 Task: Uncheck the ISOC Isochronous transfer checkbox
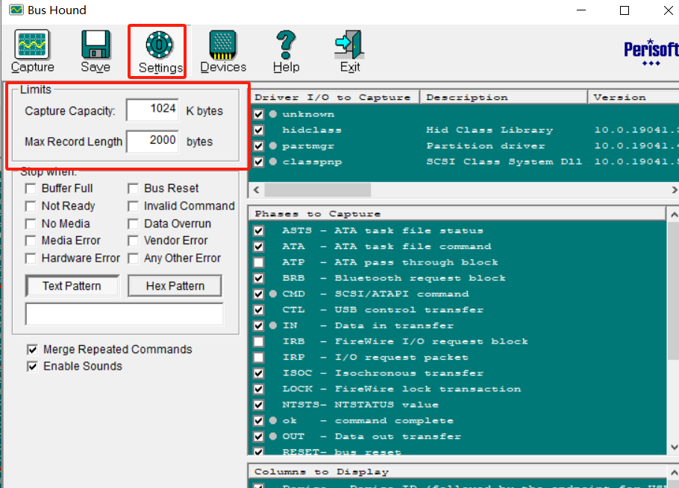(x=258, y=373)
